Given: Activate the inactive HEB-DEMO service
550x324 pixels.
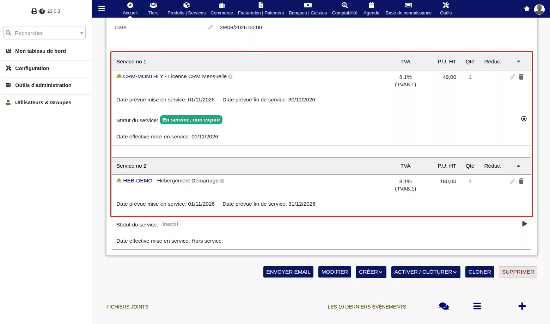Looking at the screenshot, I should click(x=525, y=224).
